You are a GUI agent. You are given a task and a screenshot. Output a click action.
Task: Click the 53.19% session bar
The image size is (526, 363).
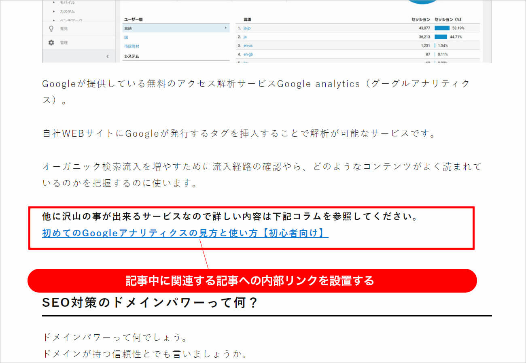442,28
